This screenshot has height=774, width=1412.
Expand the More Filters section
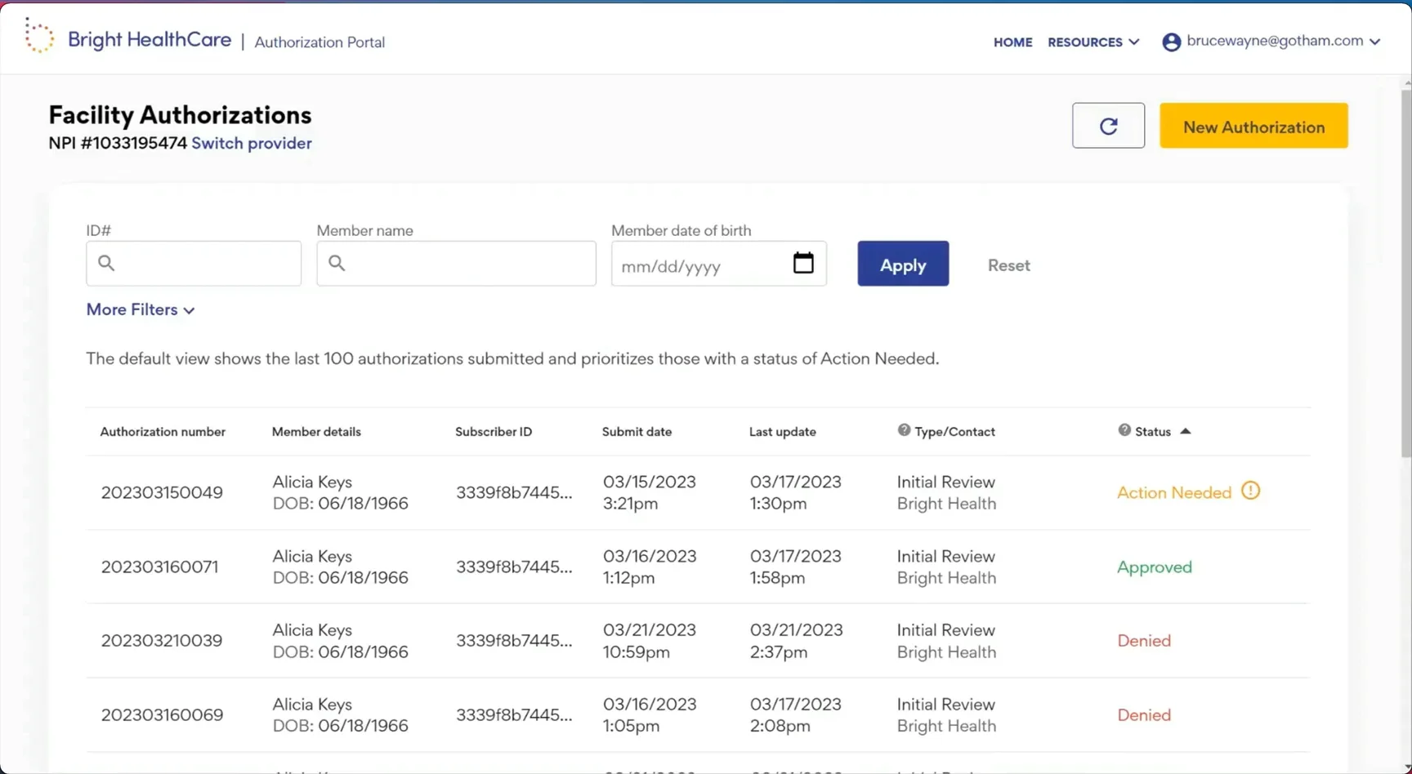[x=141, y=309]
